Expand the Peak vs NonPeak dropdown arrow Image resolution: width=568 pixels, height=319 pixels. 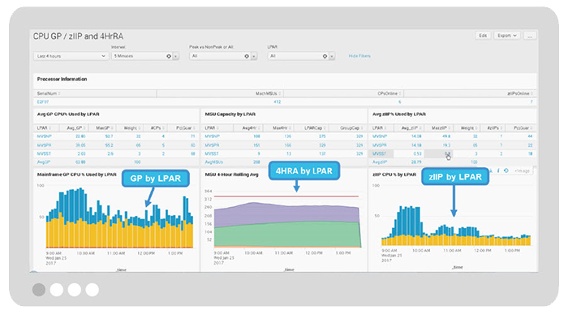pyautogui.click(x=254, y=56)
